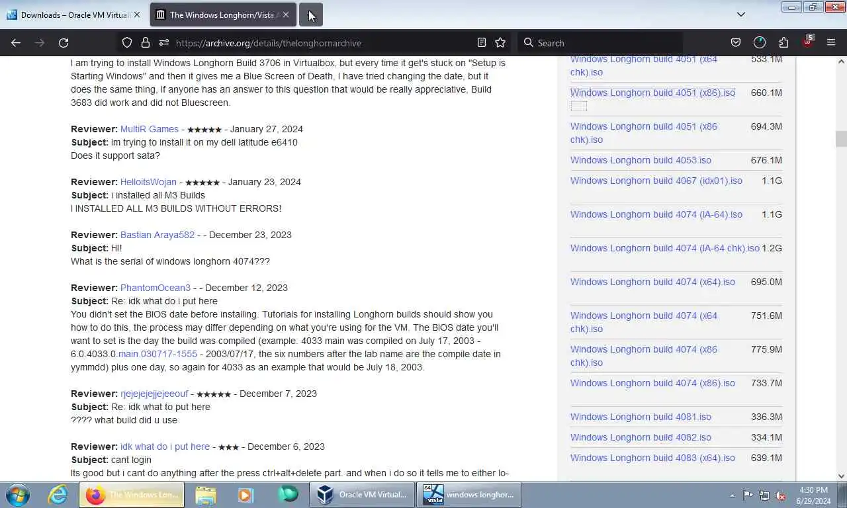Open reviewer HelloitsWojan profile
Screen dimensions: 847x508
coord(148,182)
